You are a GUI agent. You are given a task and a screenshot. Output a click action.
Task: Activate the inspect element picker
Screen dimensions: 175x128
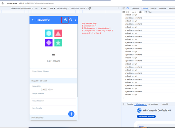124,8
